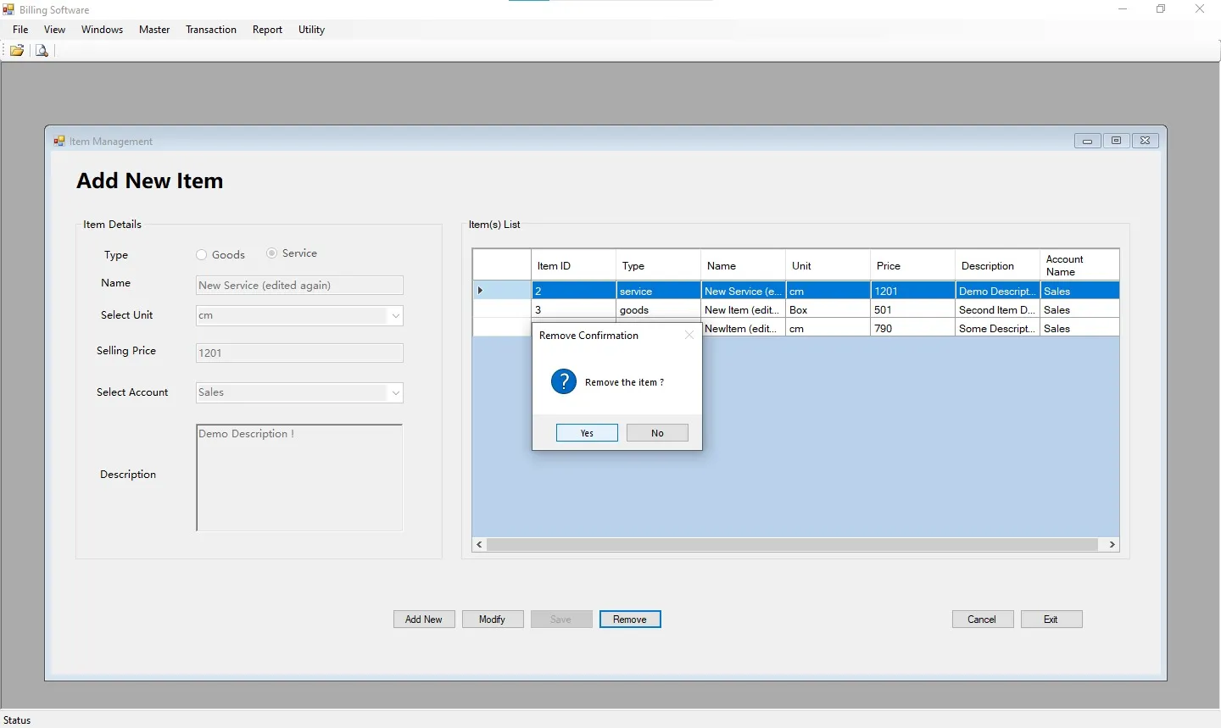Image resolution: width=1221 pixels, height=728 pixels.
Task: Click No to cancel removal
Action: click(x=657, y=433)
